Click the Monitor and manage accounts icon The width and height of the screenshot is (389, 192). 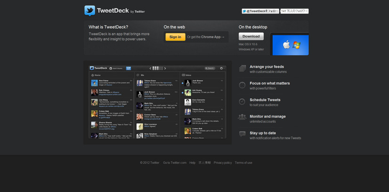(x=242, y=117)
